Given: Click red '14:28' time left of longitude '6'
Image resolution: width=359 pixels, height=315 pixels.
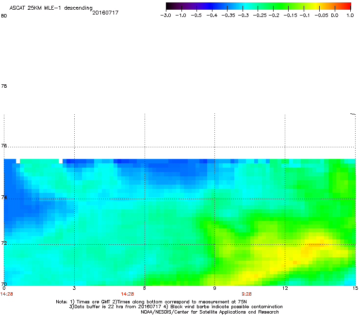Looking at the screenshot, I should (x=127, y=294).
